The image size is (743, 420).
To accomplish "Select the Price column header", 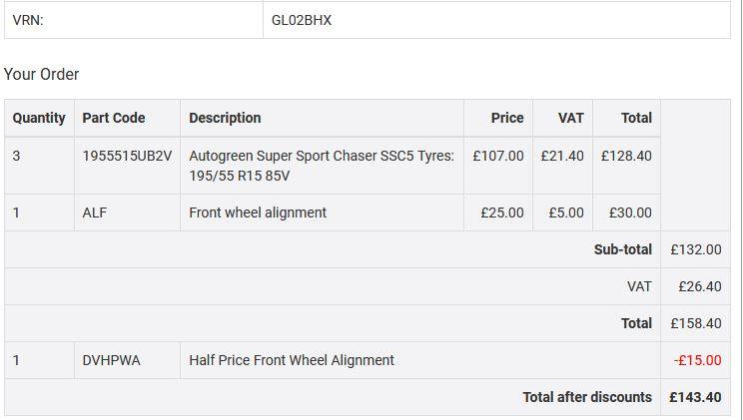I will [507, 118].
